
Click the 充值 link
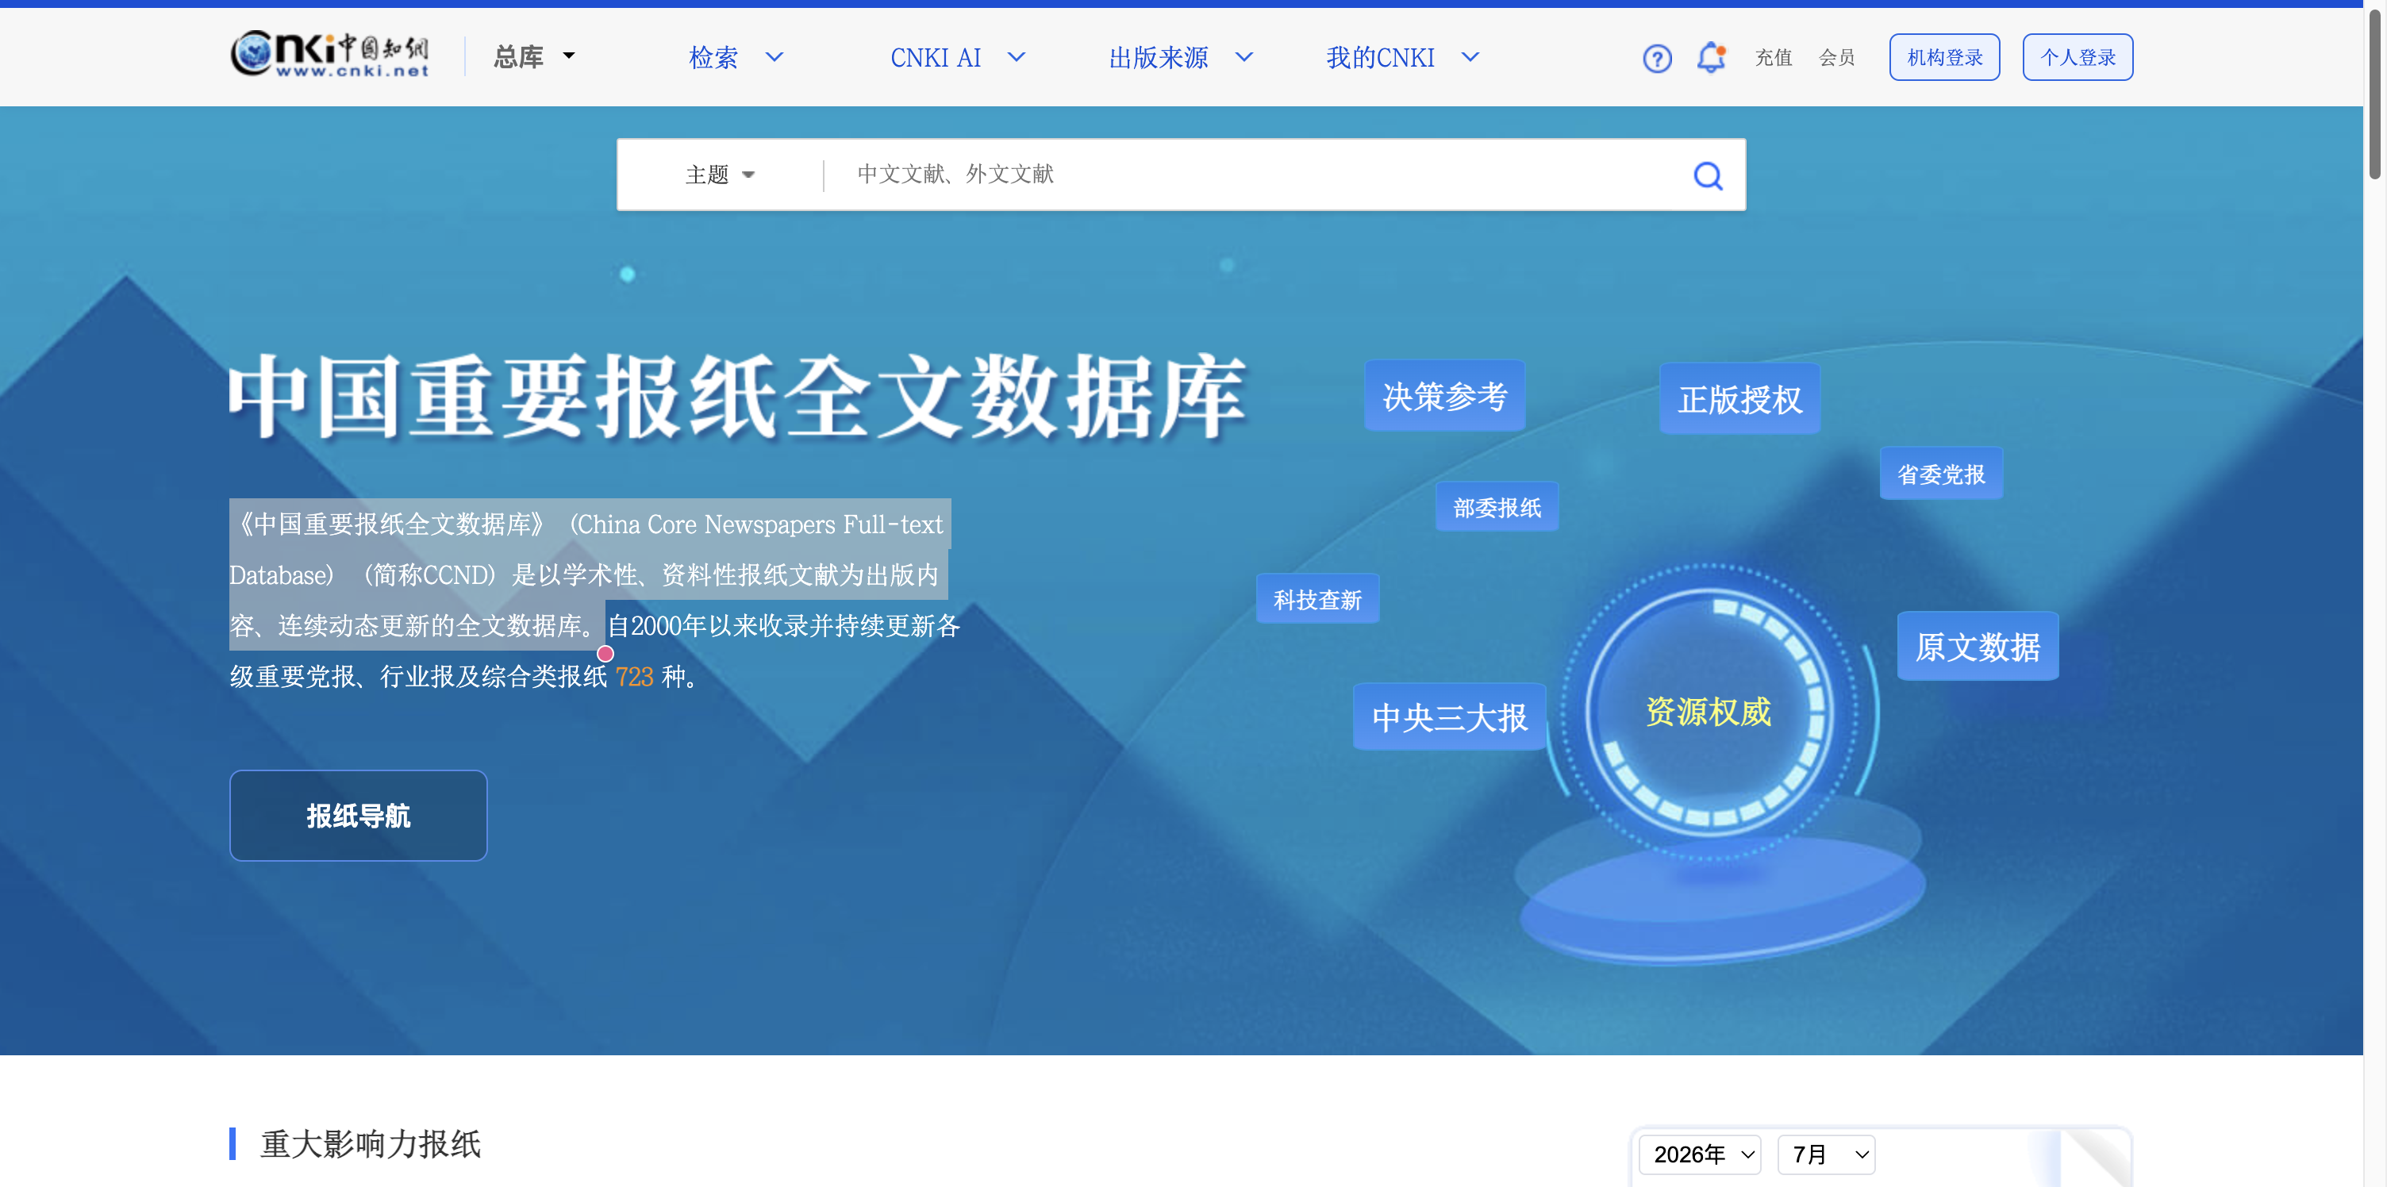pyautogui.click(x=1773, y=57)
